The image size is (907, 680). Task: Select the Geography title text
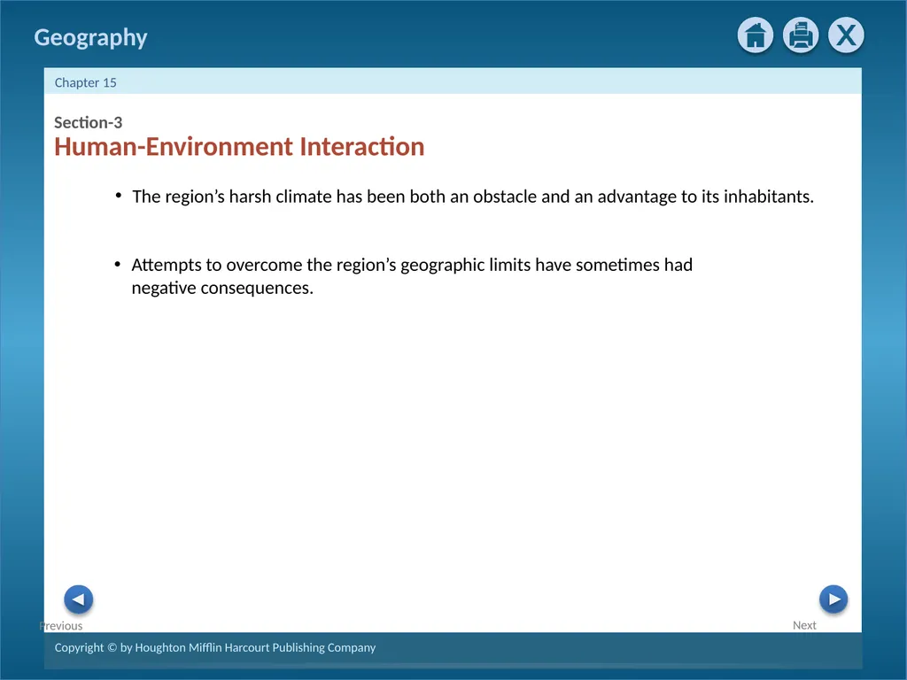(x=91, y=37)
